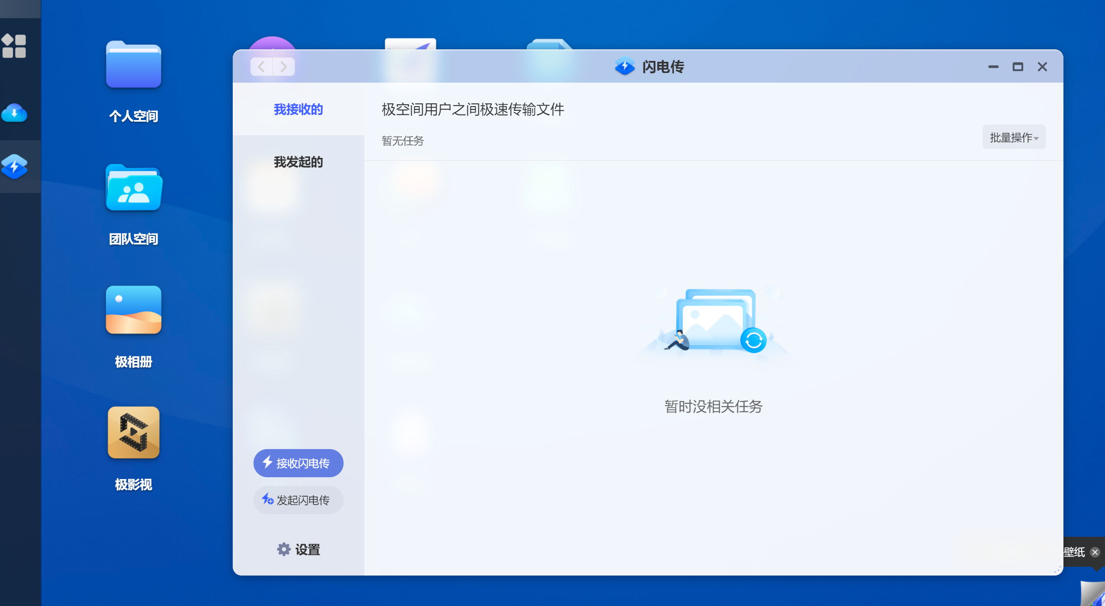Viewport: 1105px width, 606px height.
Task: Open the cloud download icon in sidebar
Action: pyautogui.click(x=14, y=113)
